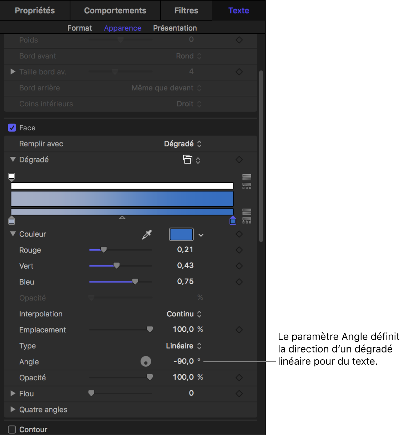This screenshot has height=435, width=409.
Task: Open the Type Linéaire dropdown
Action: click(184, 346)
